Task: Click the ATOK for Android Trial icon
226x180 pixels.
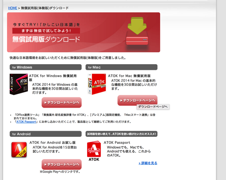Action: pos(19,150)
